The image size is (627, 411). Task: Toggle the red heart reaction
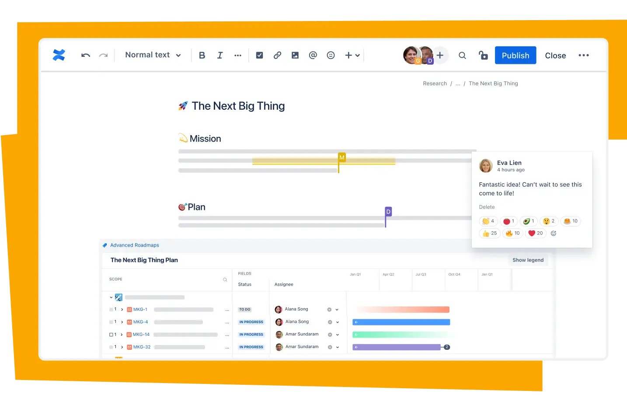(536, 233)
